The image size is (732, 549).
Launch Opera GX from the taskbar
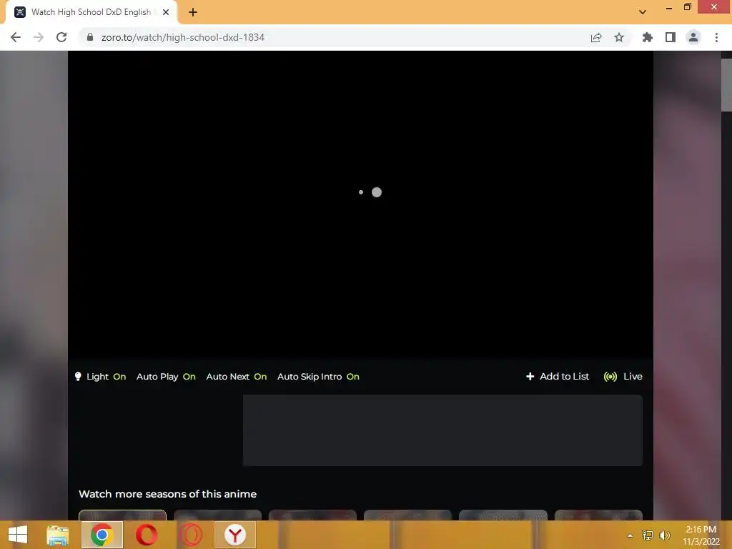191,535
